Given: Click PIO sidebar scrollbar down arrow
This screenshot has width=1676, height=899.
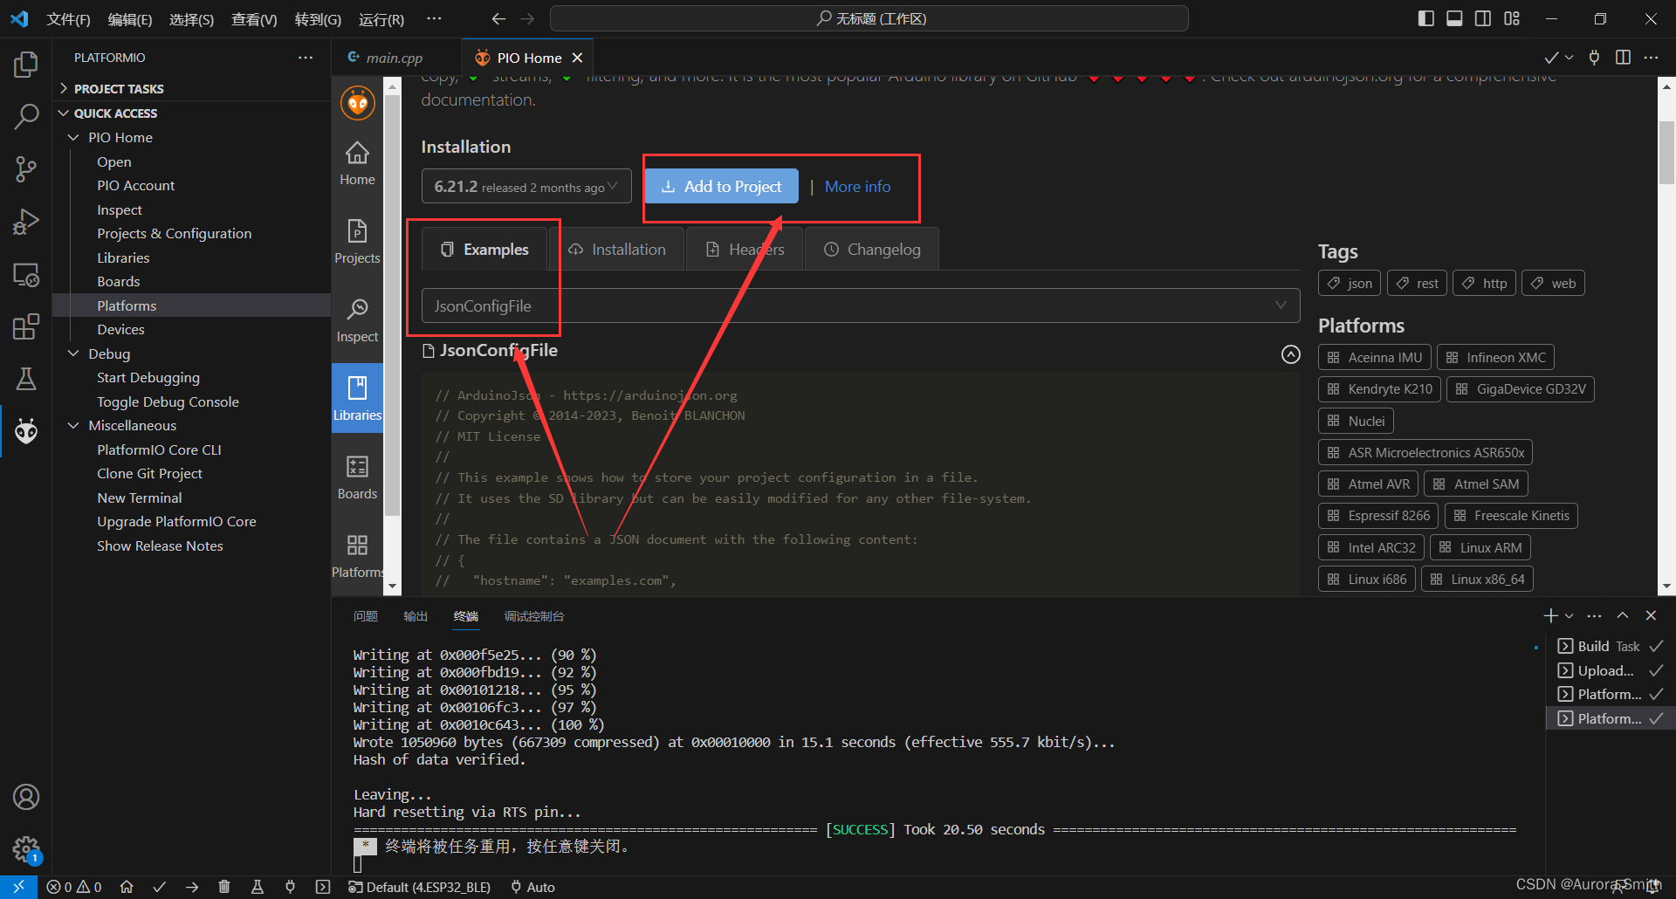Looking at the screenshot, I should point(392,587).
